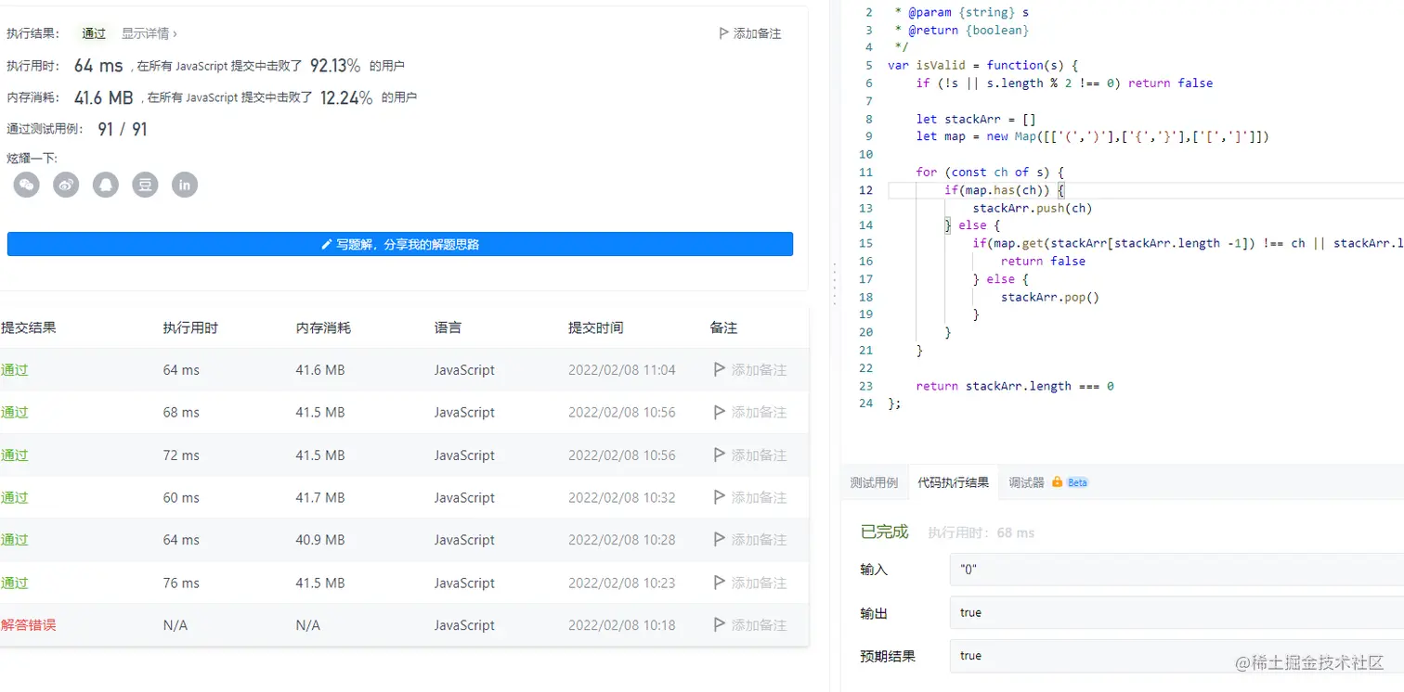Viewport: 1404px width, 692px height.
Task: Add a note to the 72 ms submission
Action: click(x=750, y=455)
